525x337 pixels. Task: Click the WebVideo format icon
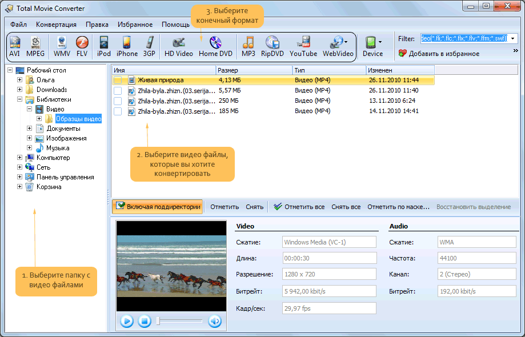tap(336, 43)
